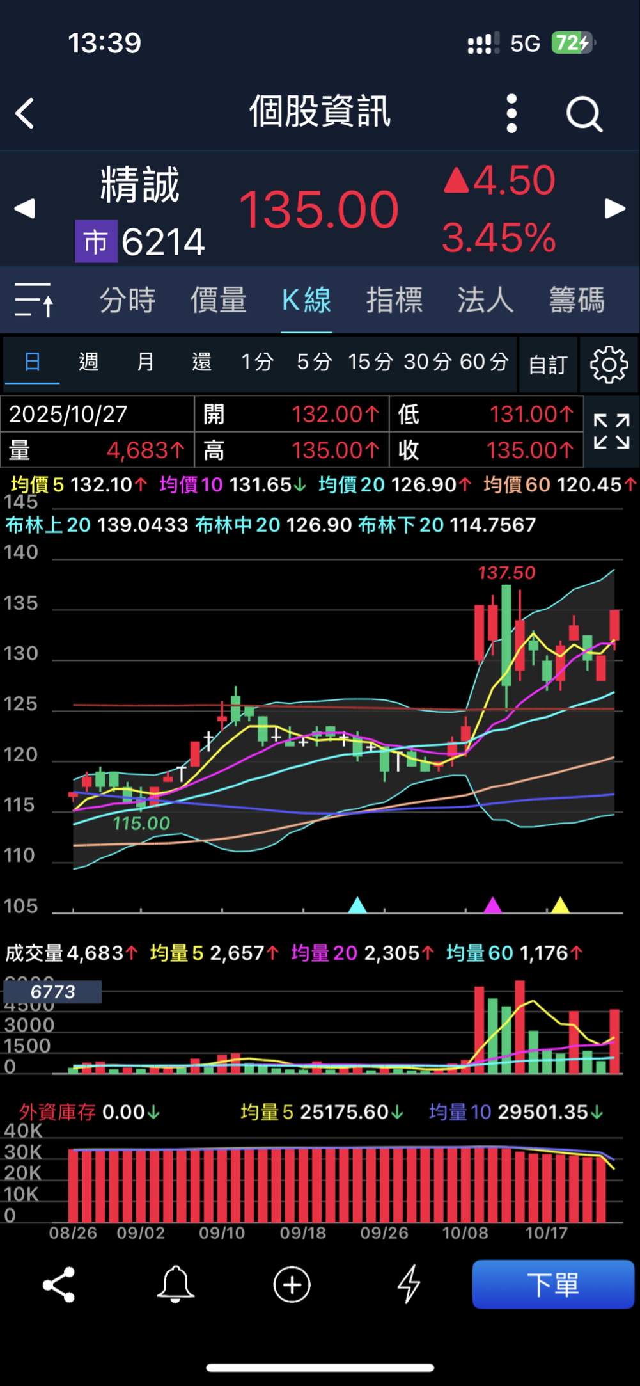Image resolution: width=640 pixels, height=1386 pixels.
Task: Open the three-dot more options menu
Action: coord(511,114)
